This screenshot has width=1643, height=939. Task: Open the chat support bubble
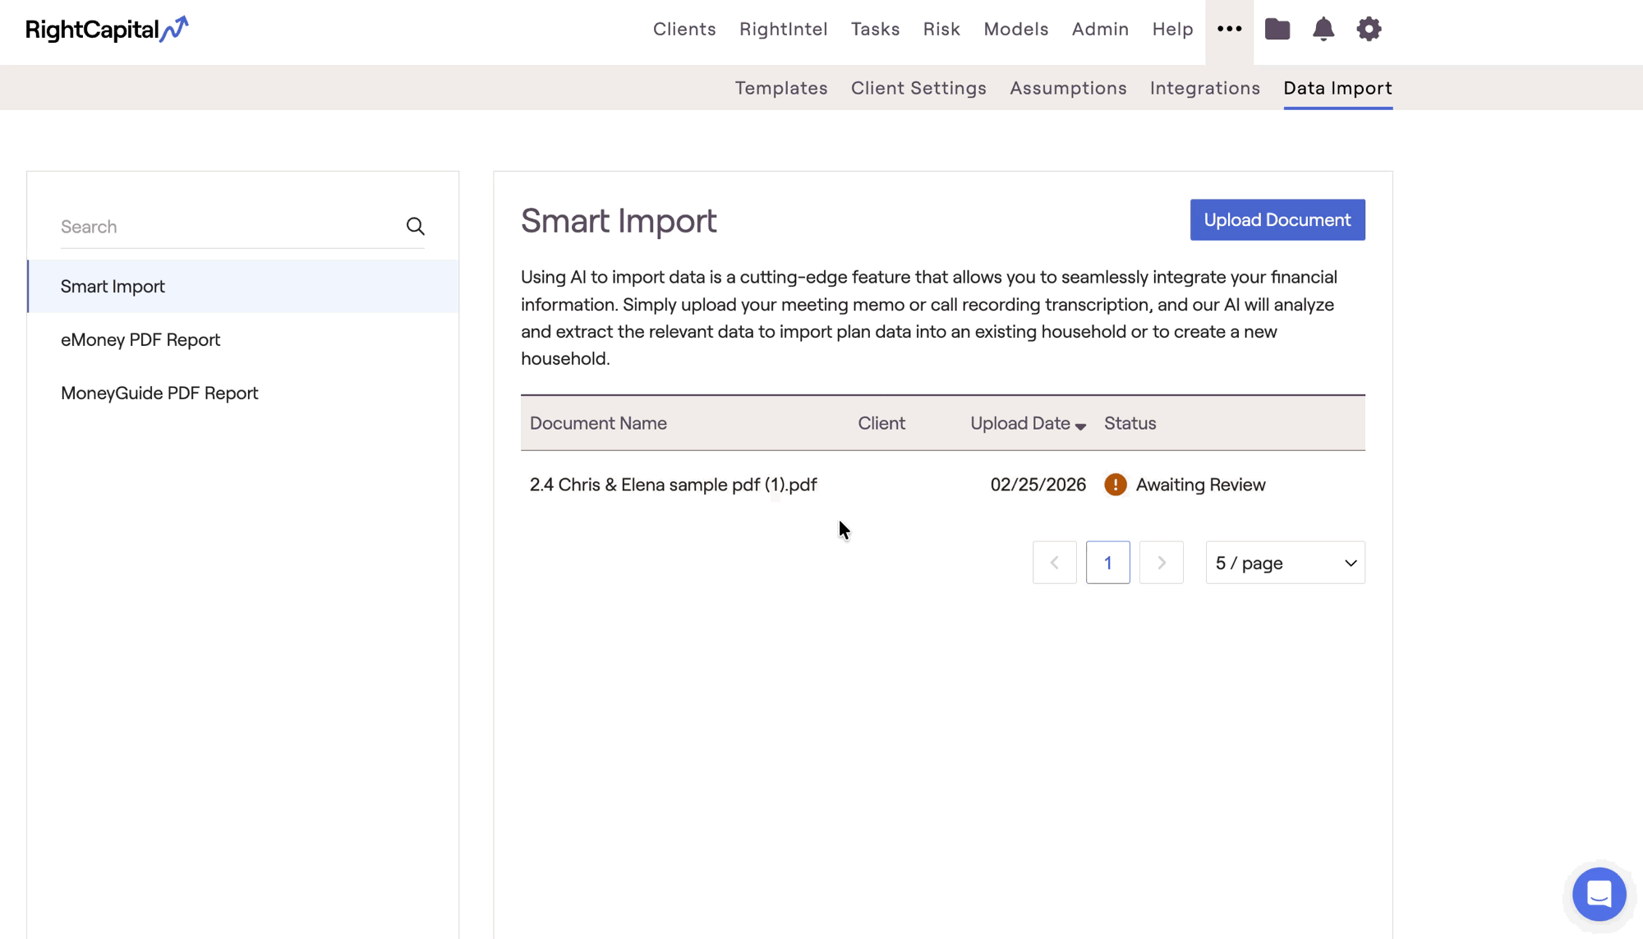tap(1599, 894)
